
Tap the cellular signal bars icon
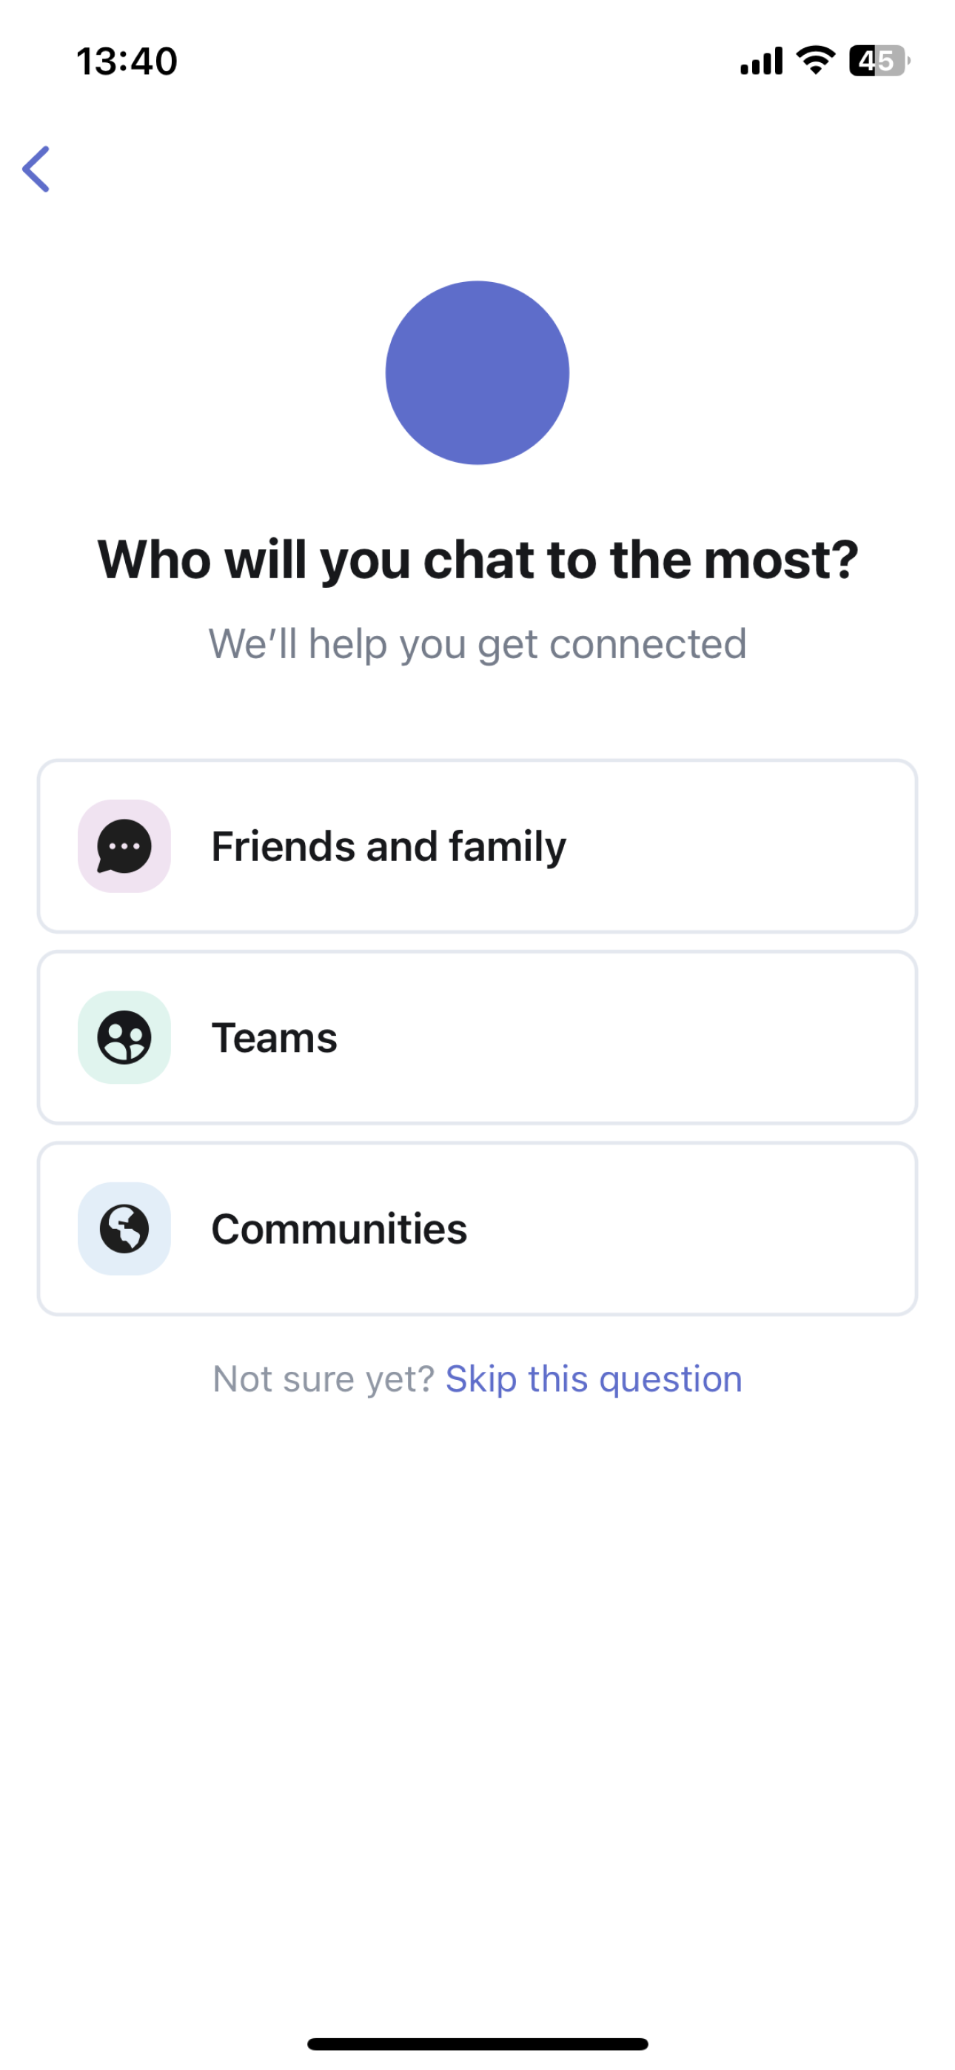761,61
